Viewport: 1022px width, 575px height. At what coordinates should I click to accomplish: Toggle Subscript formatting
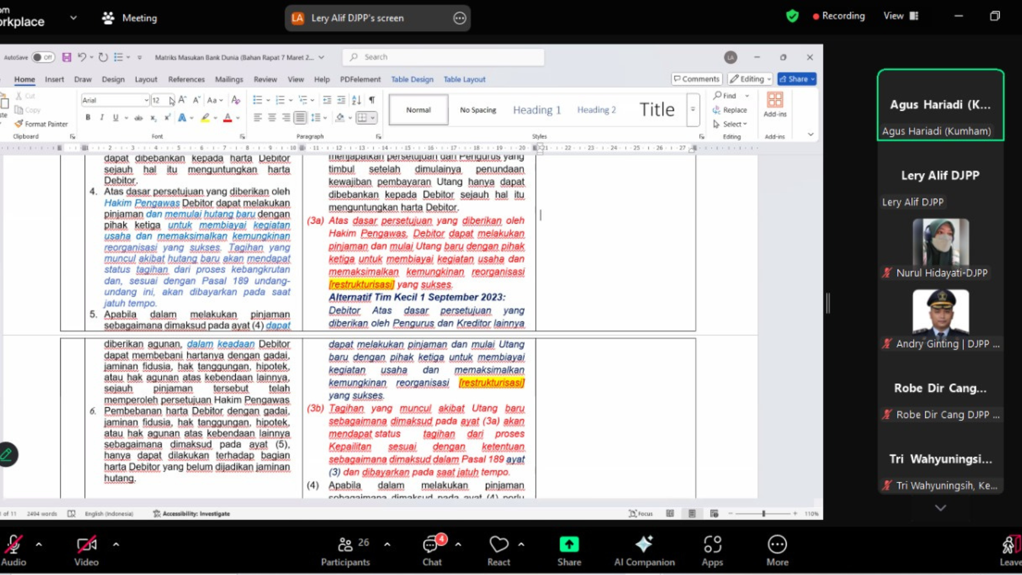click(x=153, y=118)
